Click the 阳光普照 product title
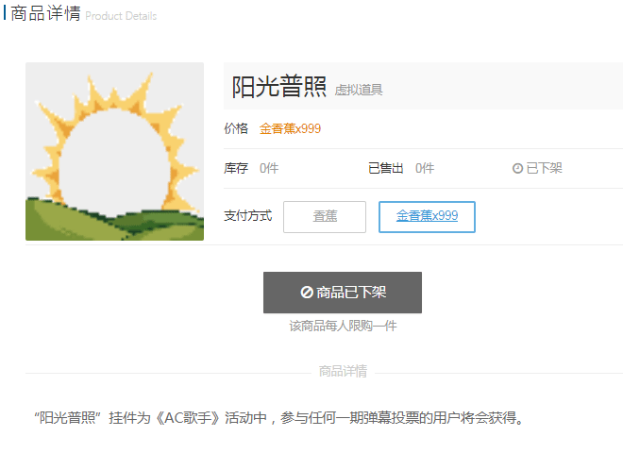Viewport: 623px width, 453px height. coord(278,87)
